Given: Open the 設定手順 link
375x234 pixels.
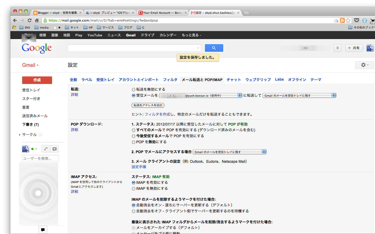Looking at the screenshot, I should [x=139, y=167].
